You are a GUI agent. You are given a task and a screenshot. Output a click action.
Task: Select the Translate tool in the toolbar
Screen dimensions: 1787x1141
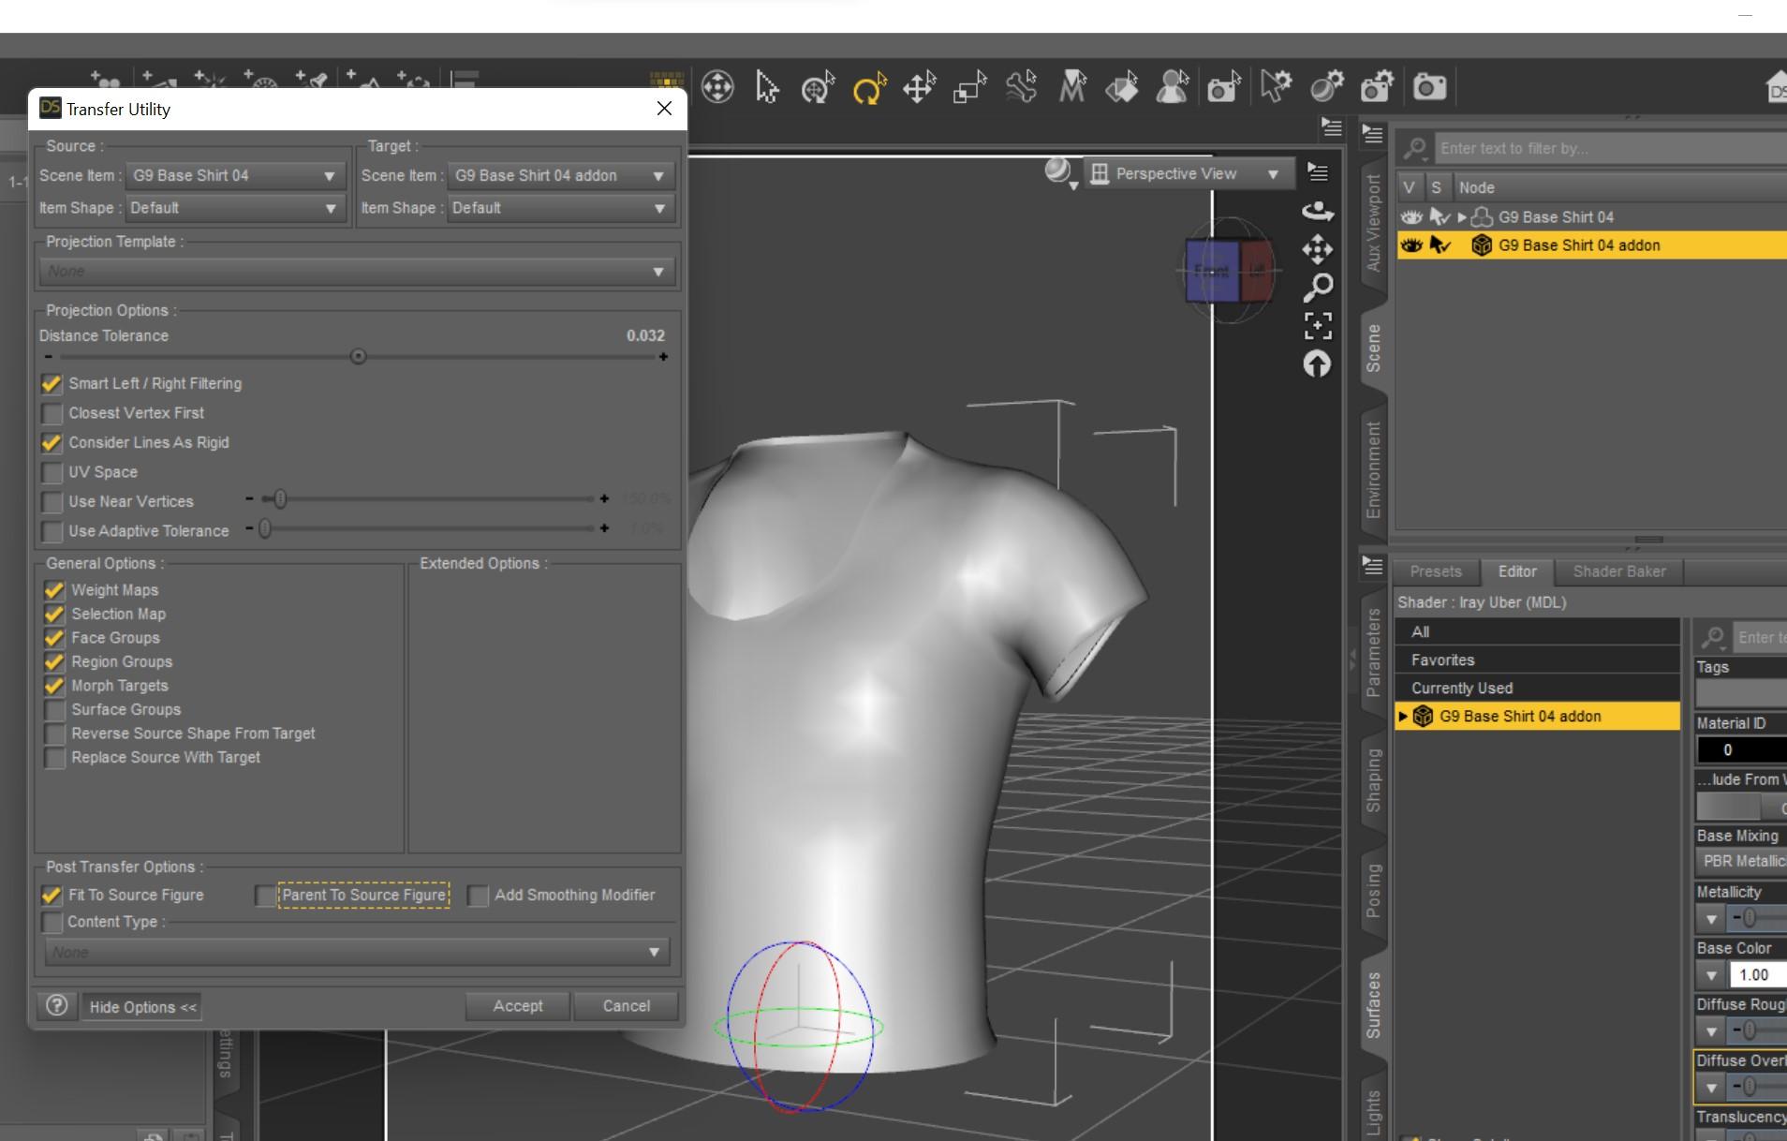click(x=919, y=89)
